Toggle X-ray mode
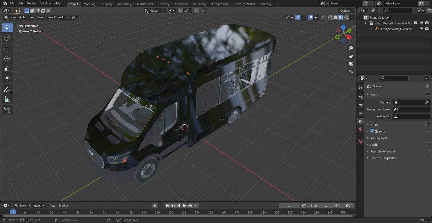This screenshot has height=223, width=432. coord(323,17)
